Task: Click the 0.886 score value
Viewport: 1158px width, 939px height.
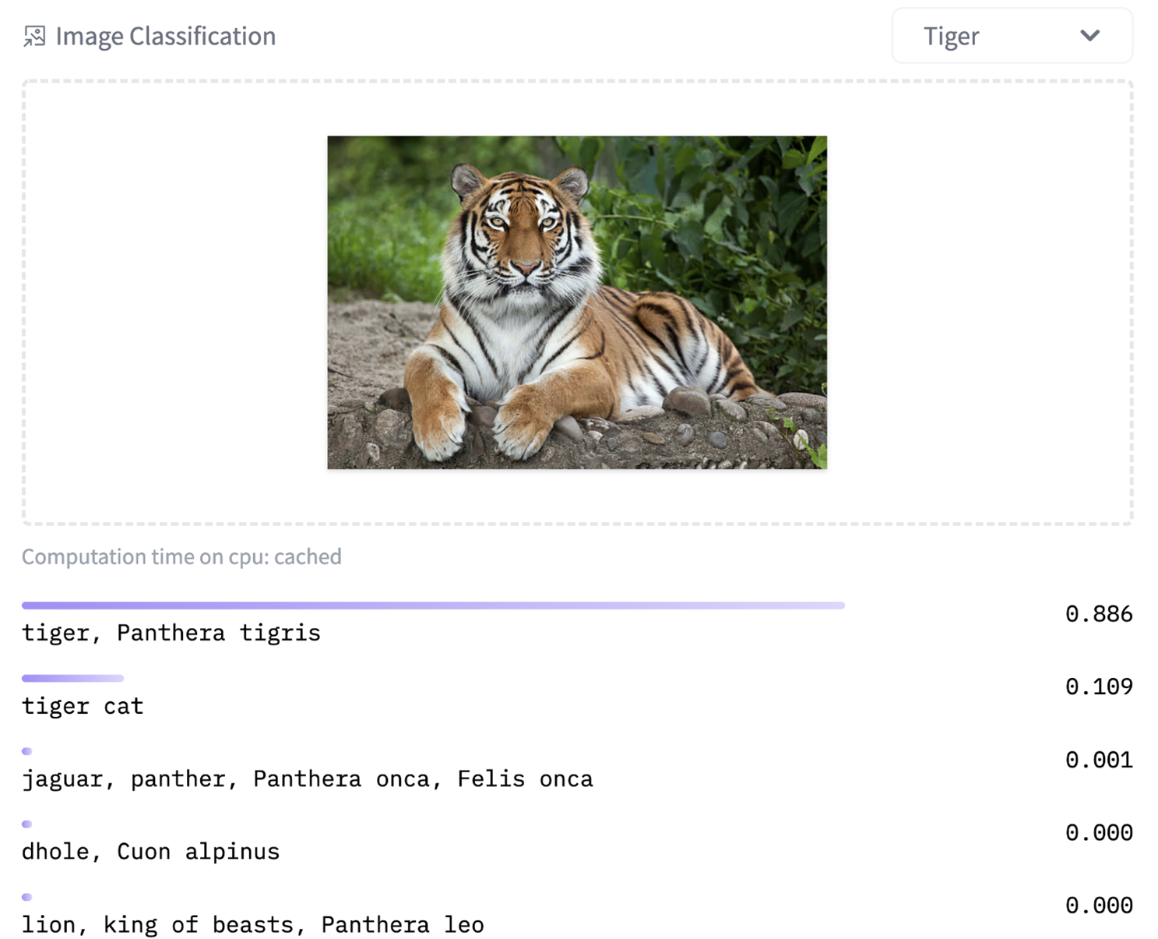Action: [x=1099, y=614]
